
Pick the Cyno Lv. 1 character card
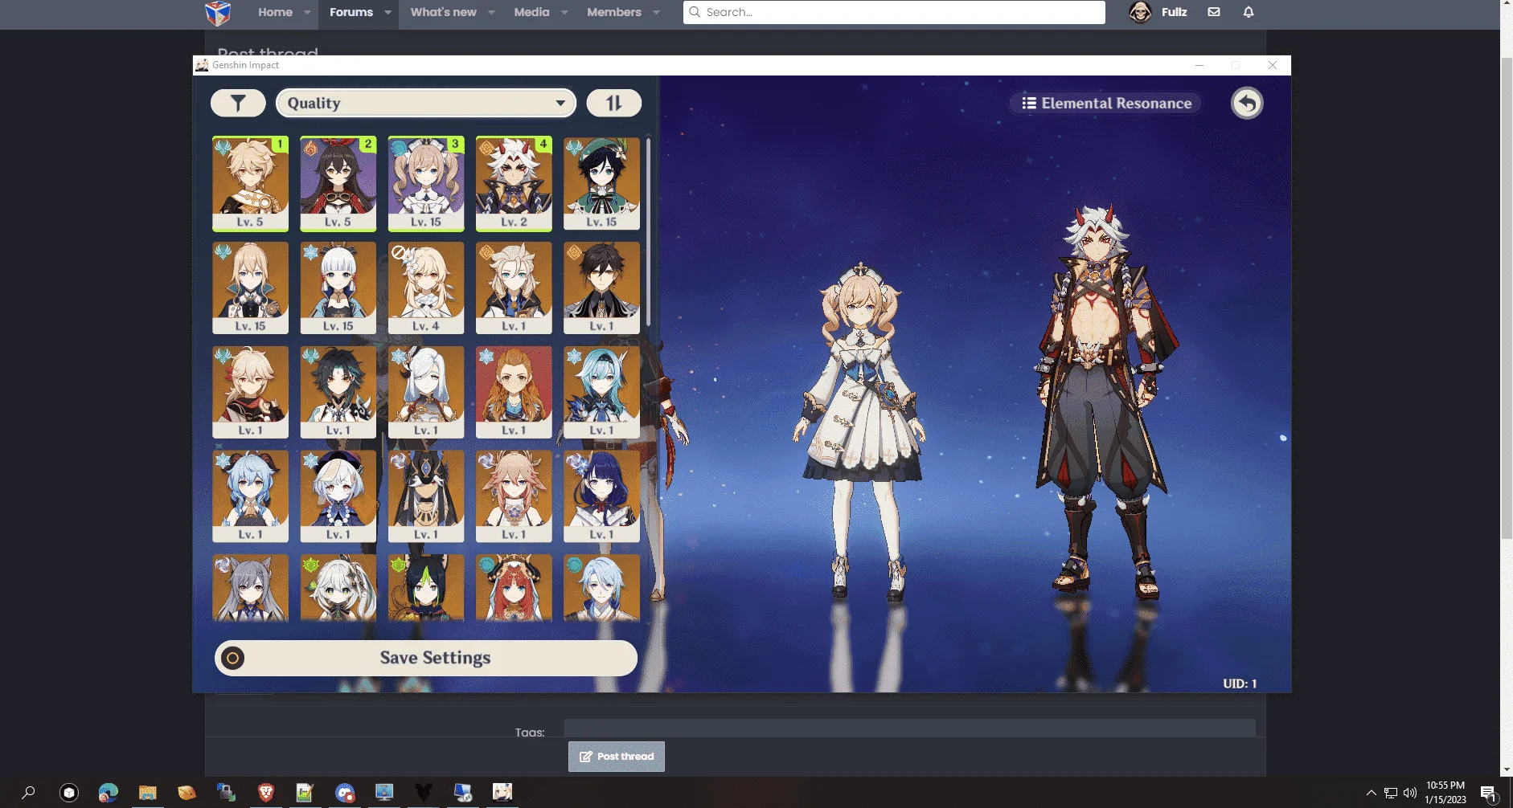pos(426,496)
